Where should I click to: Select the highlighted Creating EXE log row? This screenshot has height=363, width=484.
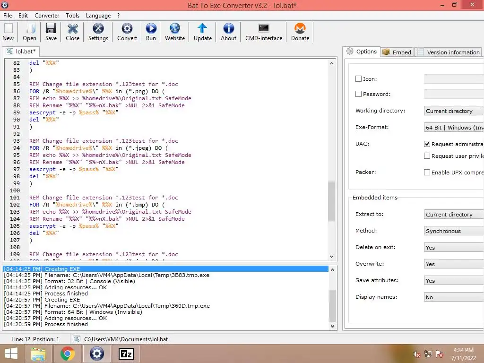click(x=166, y=269)
